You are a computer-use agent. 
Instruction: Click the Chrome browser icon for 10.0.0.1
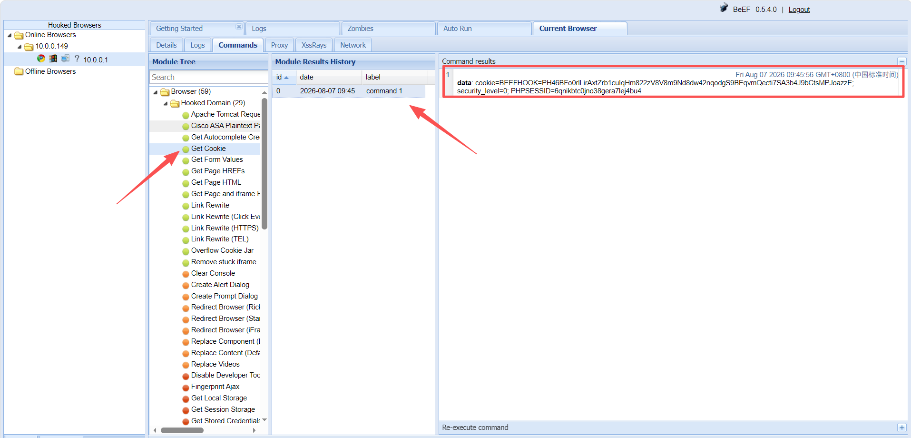click(x=41, y=59)
